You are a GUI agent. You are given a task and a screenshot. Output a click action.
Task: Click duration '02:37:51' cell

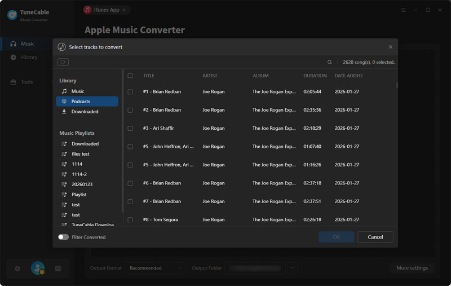(312, 201)
